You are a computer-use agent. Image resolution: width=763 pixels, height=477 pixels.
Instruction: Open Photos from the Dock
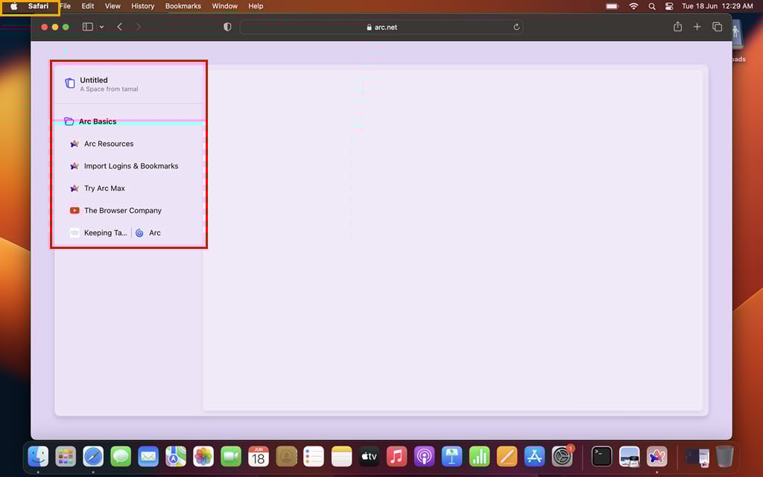coord(203,457)
